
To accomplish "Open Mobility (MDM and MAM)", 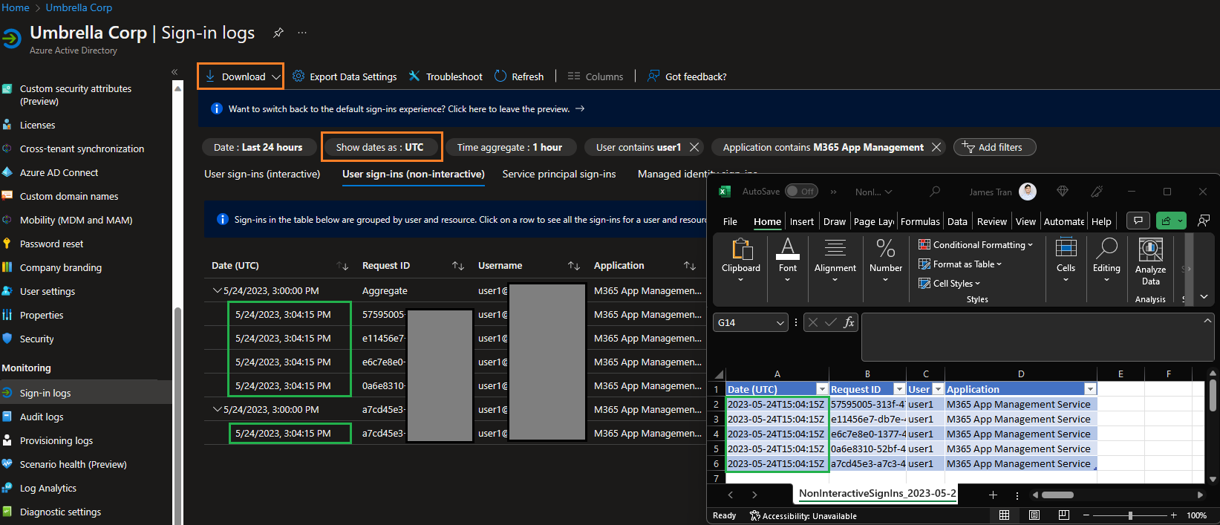I will click(x=76, y=220).
